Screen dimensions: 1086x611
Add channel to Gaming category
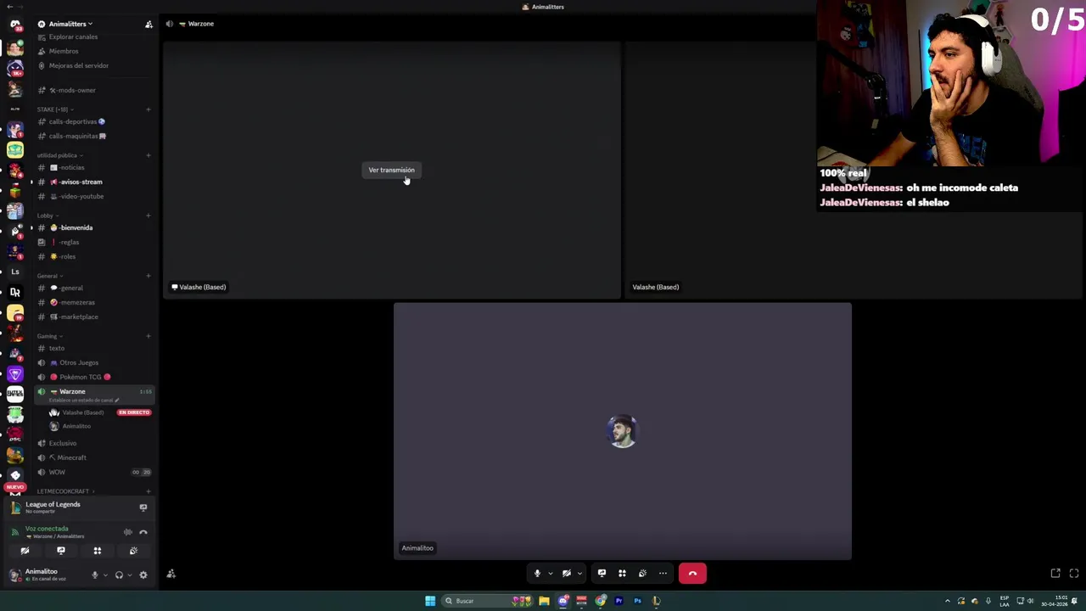coord(148,336)
